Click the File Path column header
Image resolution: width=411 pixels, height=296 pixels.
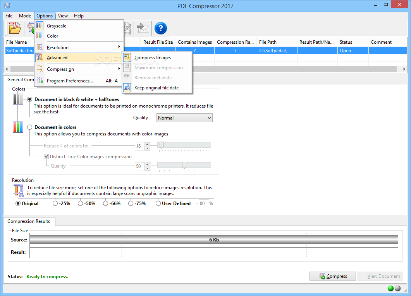[277, 42]
